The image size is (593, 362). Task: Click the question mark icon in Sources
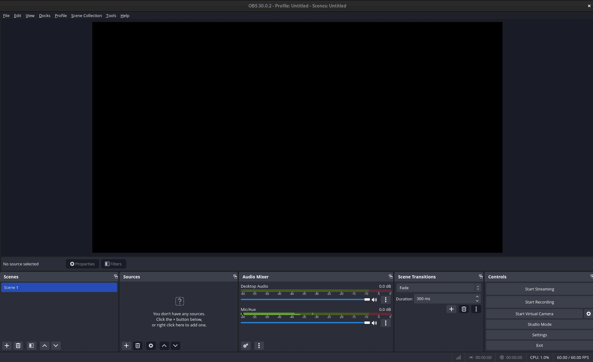[180, 301]
